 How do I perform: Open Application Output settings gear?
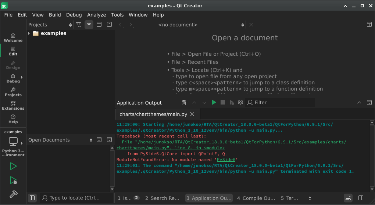(240, 102)
